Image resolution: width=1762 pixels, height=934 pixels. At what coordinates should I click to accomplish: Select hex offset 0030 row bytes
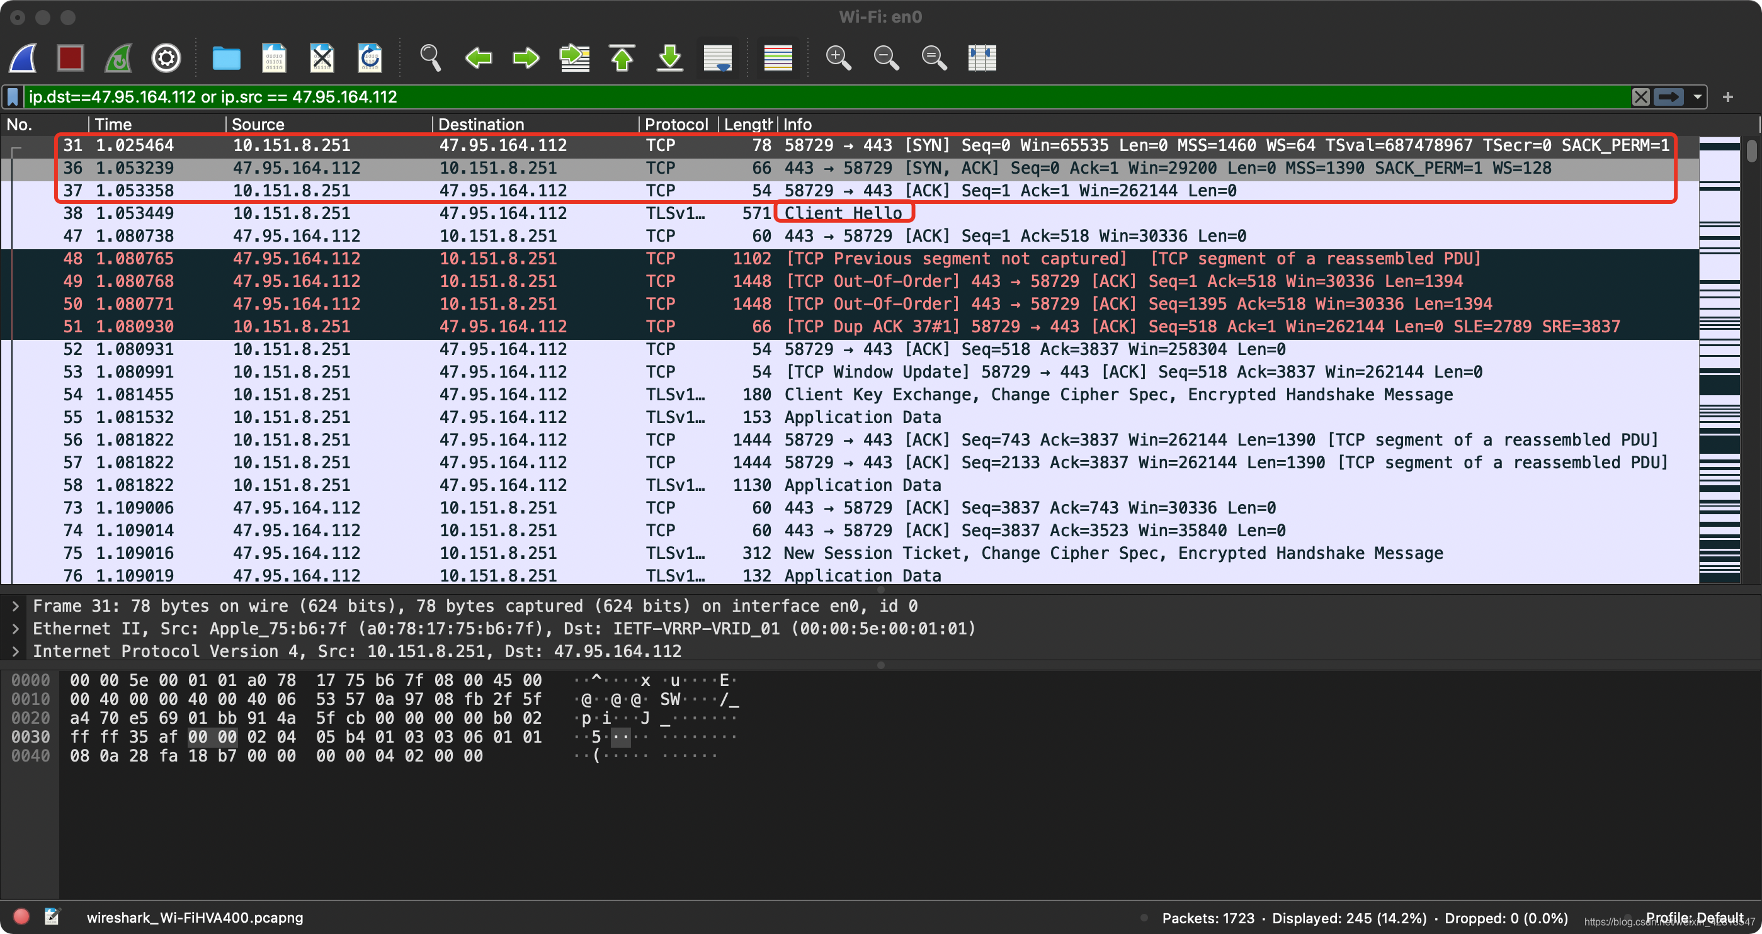(x=306, y=737)
